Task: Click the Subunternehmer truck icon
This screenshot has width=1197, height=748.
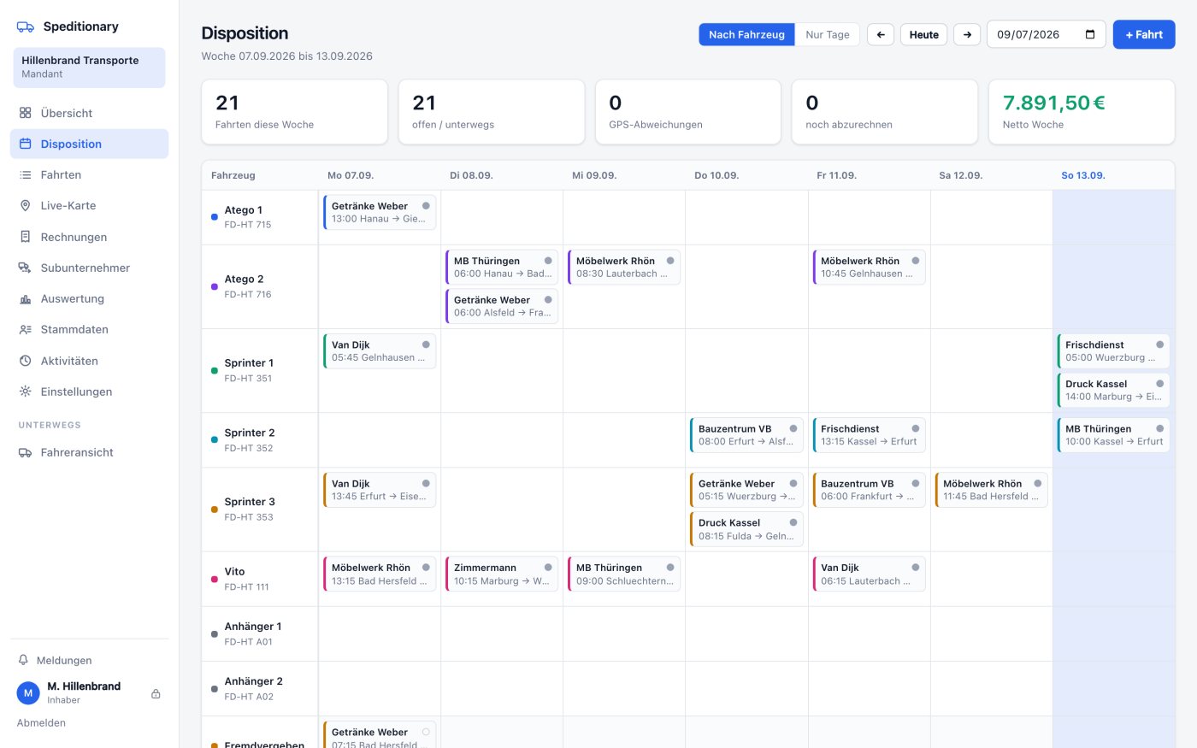Action: (26, 268)
